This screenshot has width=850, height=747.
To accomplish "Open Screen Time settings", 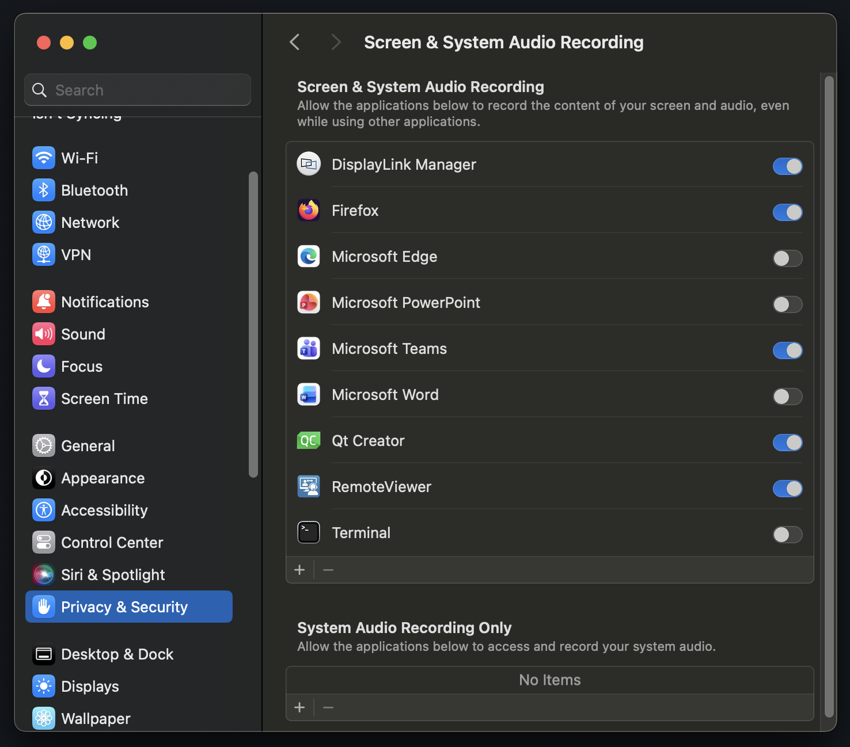I will [x=104, y=398].
